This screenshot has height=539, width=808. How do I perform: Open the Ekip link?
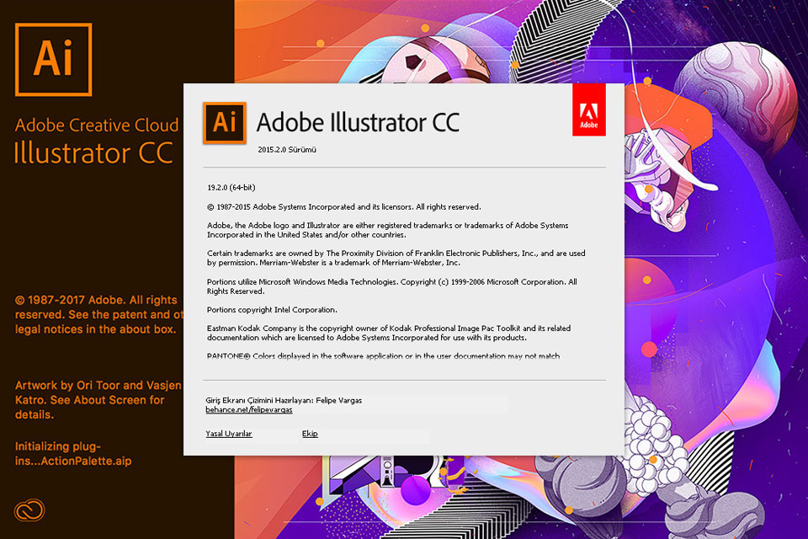pyautogui.click(x=310, y=434)
